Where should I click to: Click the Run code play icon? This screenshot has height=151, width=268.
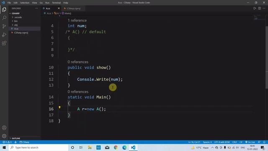255,8
